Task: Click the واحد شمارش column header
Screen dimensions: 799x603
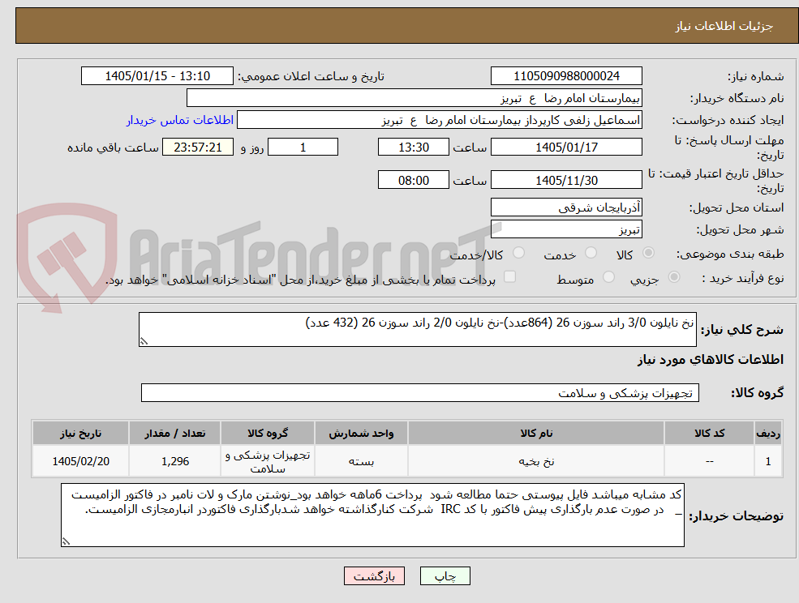Action: (361, 433)
